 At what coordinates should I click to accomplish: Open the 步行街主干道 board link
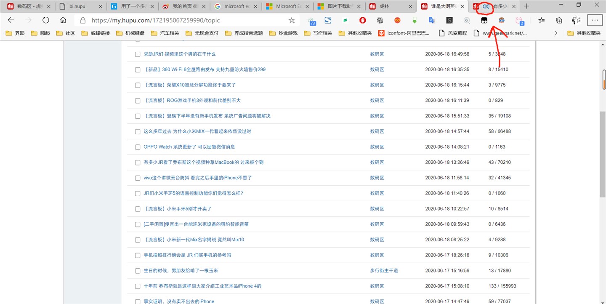(384, 271)
